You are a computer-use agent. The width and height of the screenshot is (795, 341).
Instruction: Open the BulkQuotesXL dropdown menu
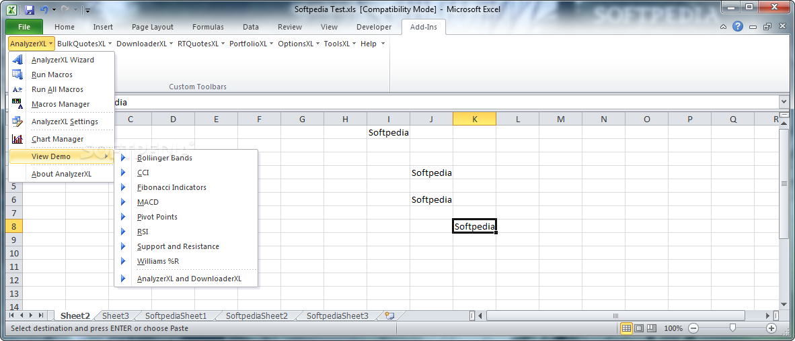click(x=85, y=44)
